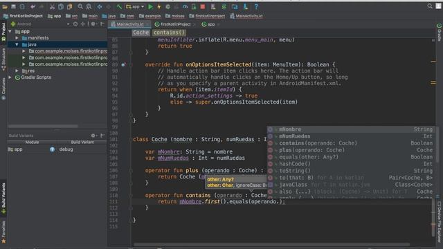Image resolution: width=443 pixels, height=249 pixels.
Task: Switch to the MainActivity.kt editor tab
Action: coord(130,24)
